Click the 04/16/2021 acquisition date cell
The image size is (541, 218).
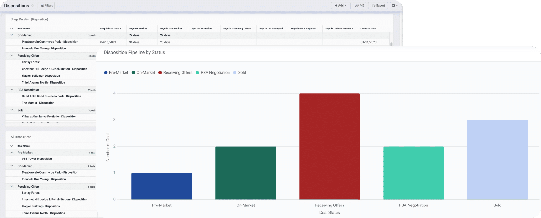[x=108, y=42]
